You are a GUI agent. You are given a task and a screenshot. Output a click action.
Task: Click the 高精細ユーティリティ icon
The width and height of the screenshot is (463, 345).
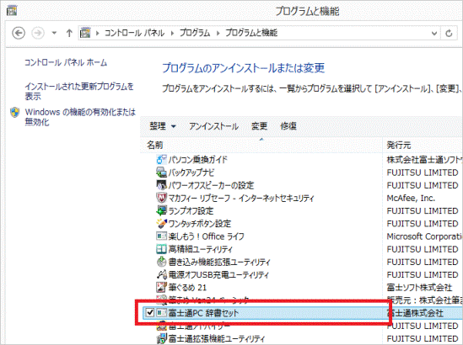click(161, 249)
